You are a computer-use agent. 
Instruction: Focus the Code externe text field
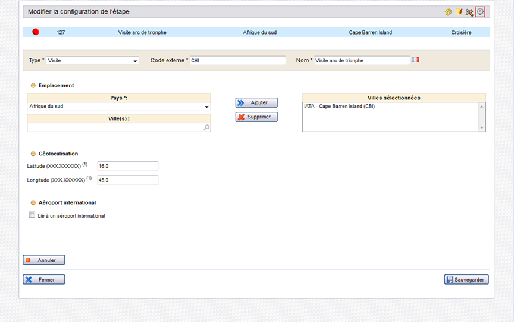237,61
